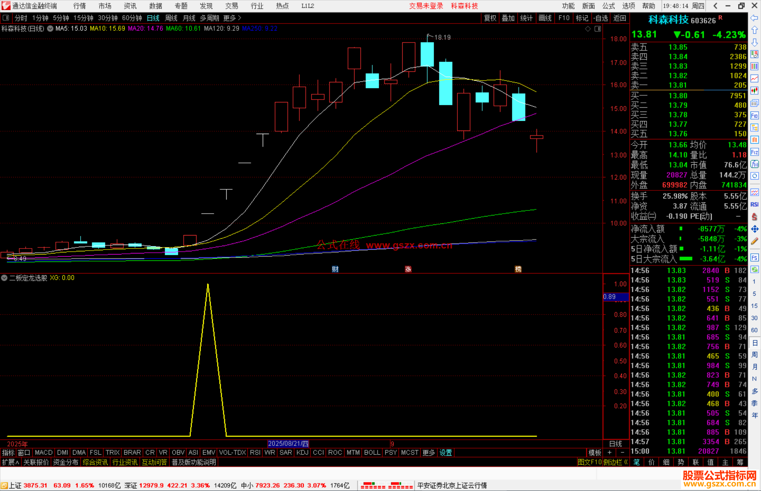Select the pencil drawing tool icon
The image size is (761, 491).
754,241
